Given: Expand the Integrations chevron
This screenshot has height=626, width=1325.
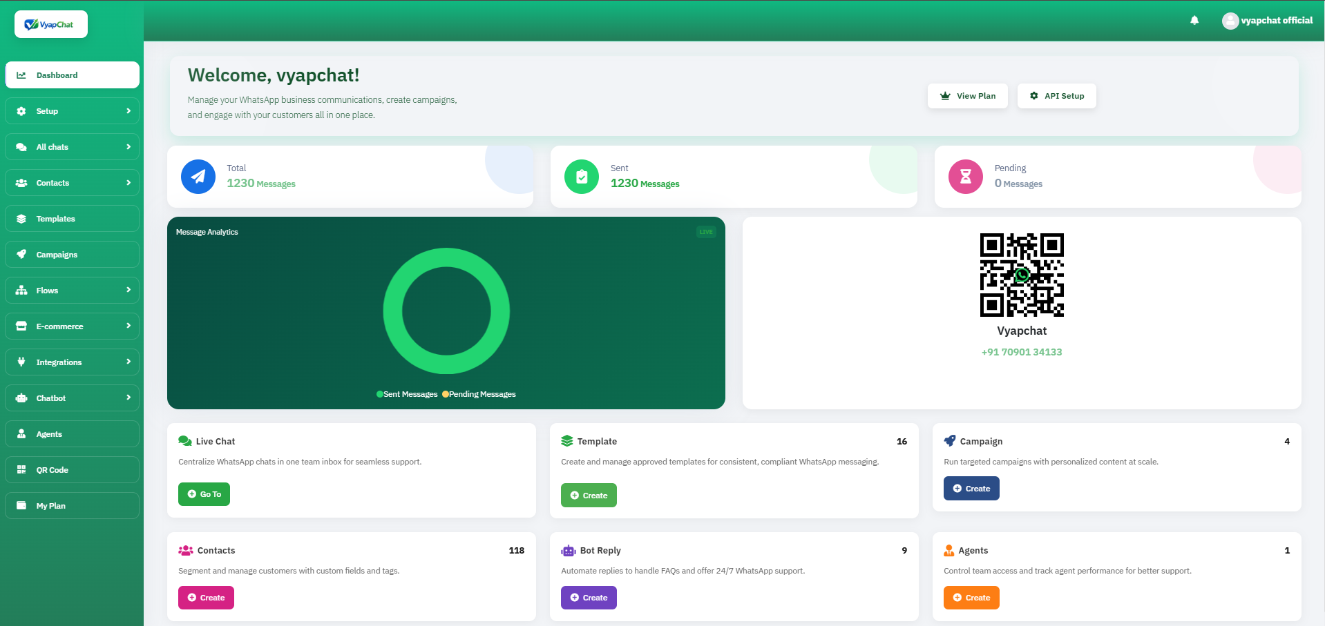Looking at the screenshot, I should pyautogui.click(x=128, y=362).
